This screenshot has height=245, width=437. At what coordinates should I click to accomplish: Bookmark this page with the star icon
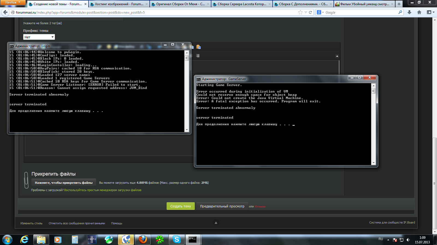300,12
